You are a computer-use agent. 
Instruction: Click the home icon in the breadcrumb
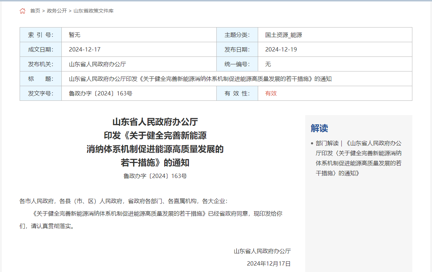[x=22, y=11]
